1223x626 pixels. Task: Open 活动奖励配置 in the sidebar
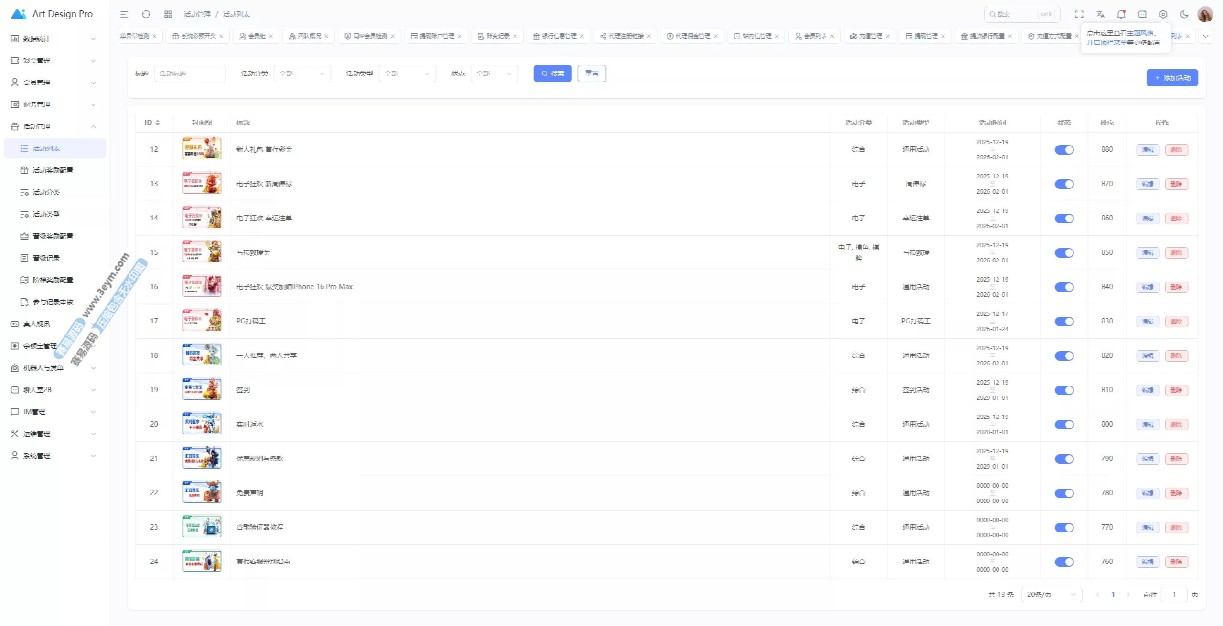point(53,170)
